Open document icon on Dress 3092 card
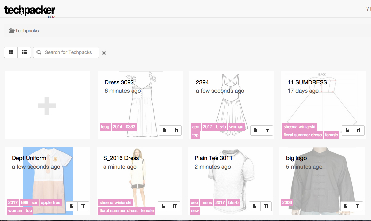Screen dimensions: 371x221 (165, 131)
